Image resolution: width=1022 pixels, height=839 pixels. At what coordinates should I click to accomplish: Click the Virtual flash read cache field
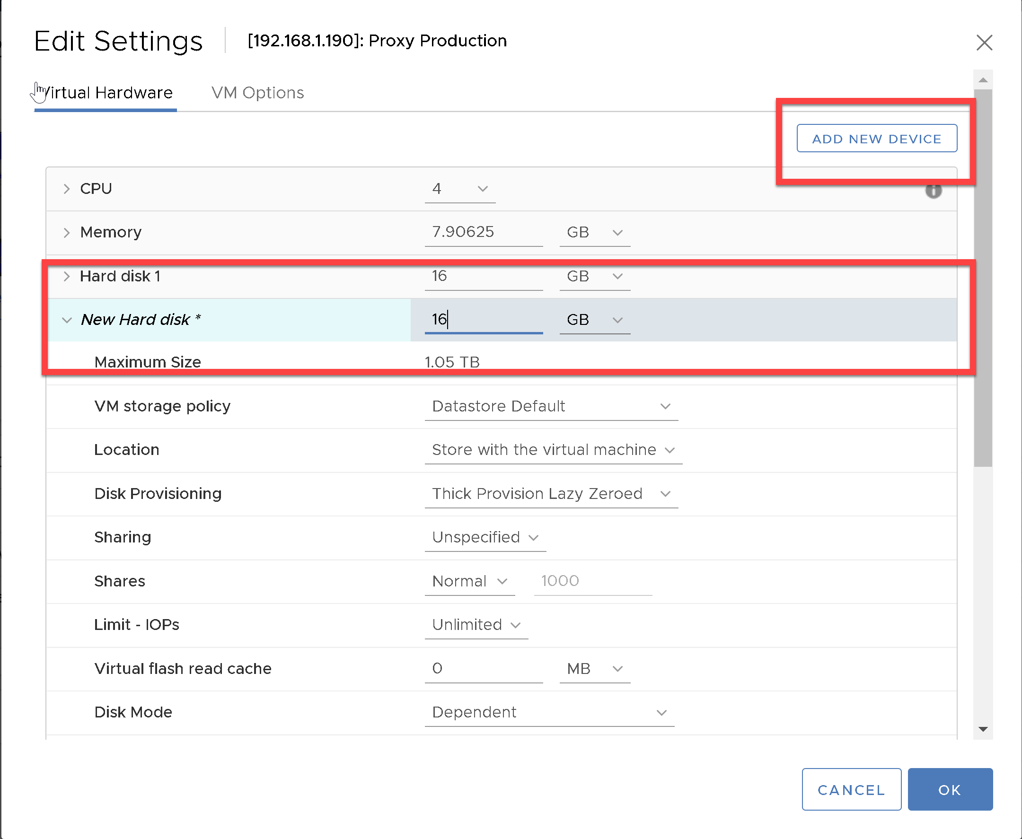[x=484, y=669]
